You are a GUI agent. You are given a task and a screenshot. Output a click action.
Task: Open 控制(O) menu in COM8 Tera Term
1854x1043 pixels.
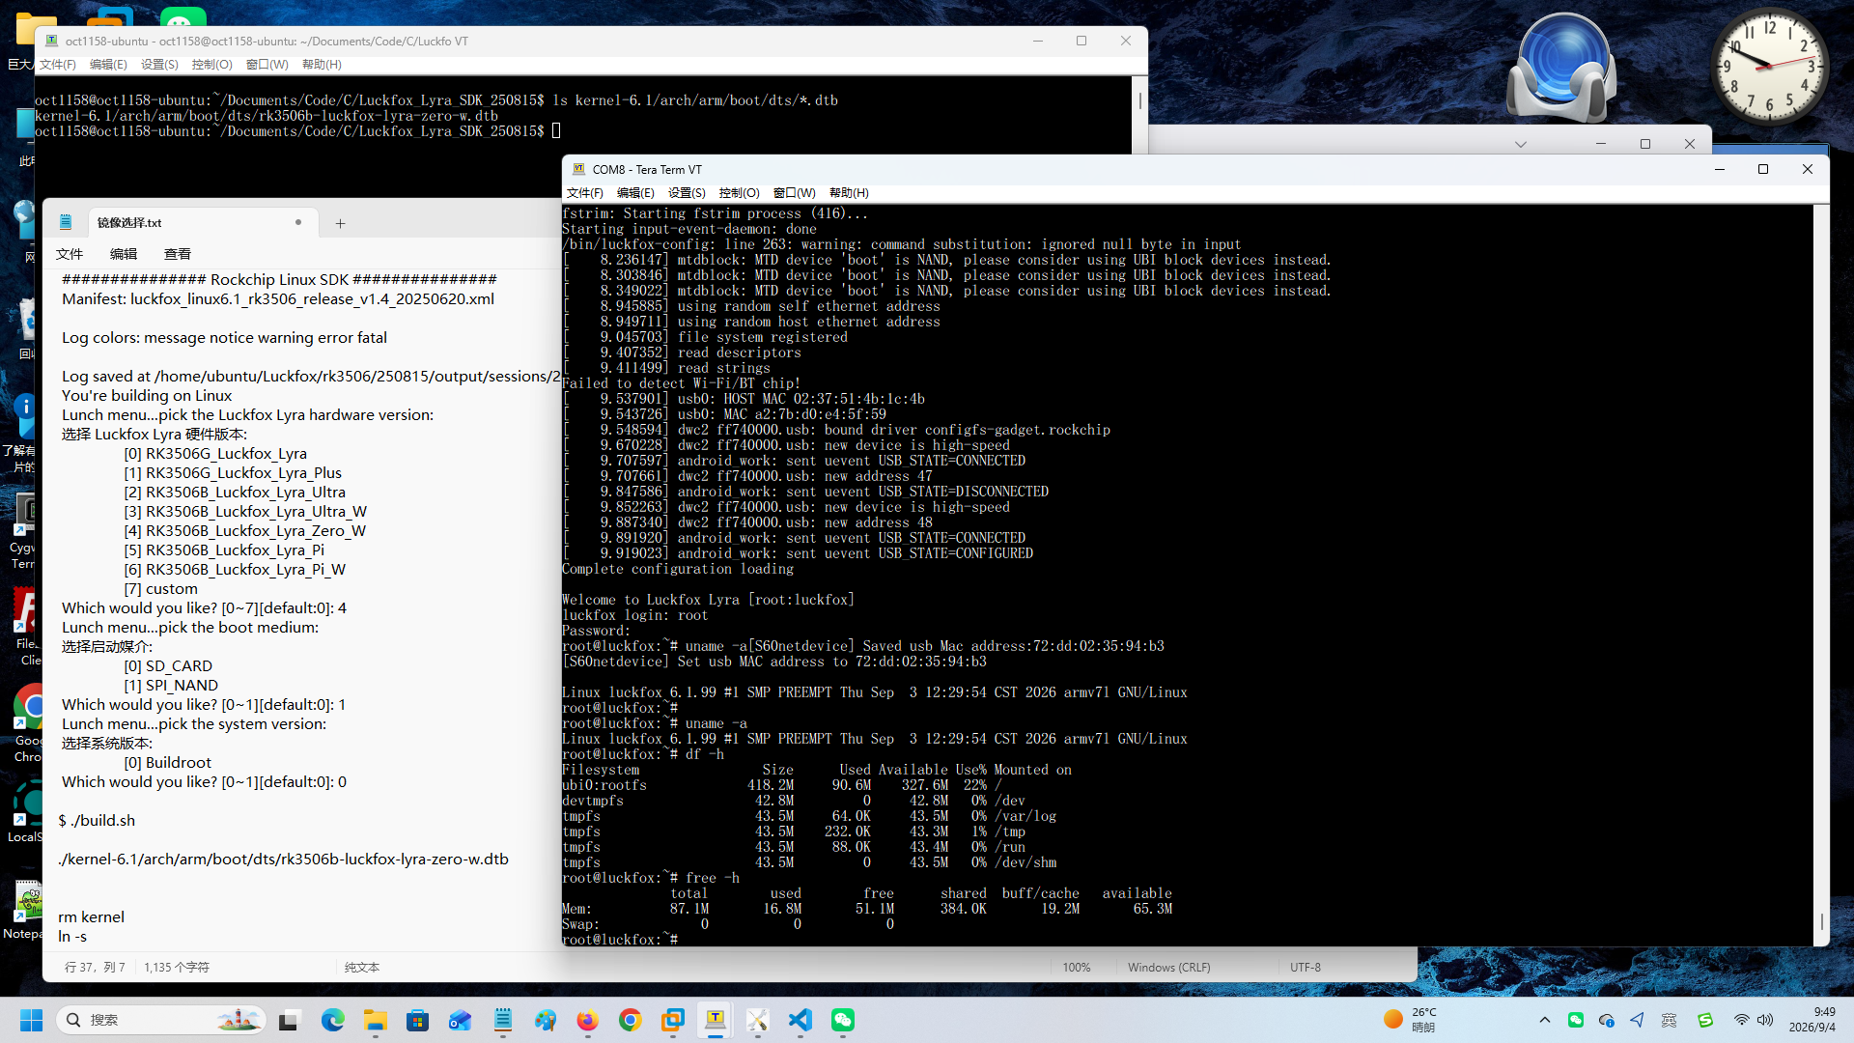coord(739,193)
